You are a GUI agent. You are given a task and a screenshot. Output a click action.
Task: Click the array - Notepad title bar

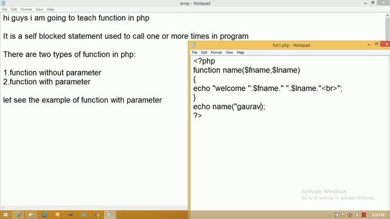(x=195, y=3)
